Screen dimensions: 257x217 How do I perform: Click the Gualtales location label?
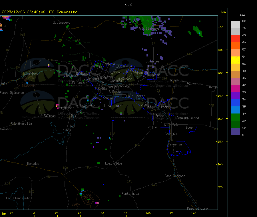tap(152, 61)
